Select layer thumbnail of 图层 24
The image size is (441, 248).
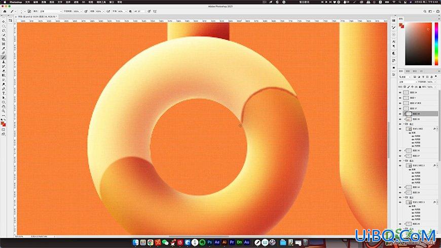[406, 93]
